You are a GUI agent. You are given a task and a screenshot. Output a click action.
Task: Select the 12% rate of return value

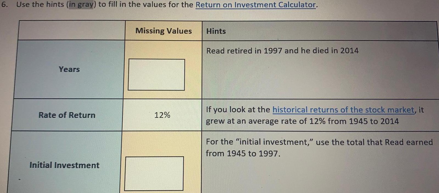click(x=162, y=115)
